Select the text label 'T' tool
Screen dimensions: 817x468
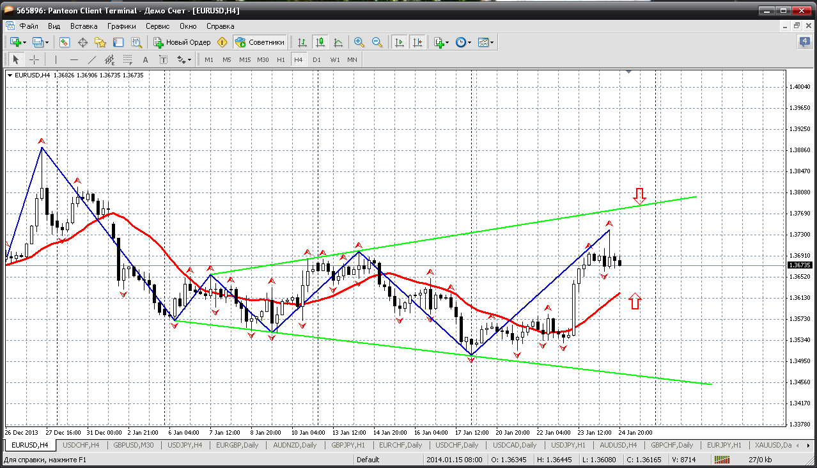click(x=163, y=59)
